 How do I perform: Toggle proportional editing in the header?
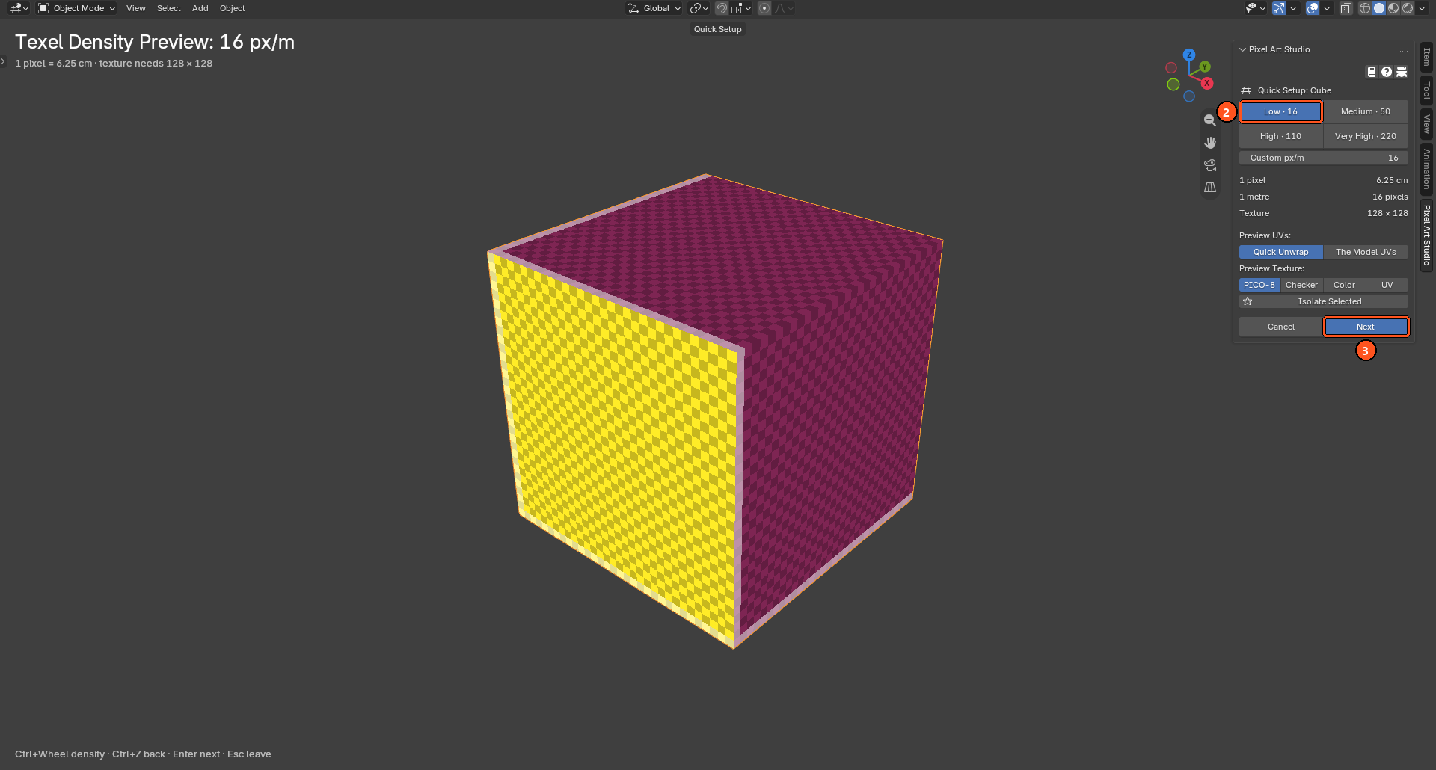(x=764, y=8)
